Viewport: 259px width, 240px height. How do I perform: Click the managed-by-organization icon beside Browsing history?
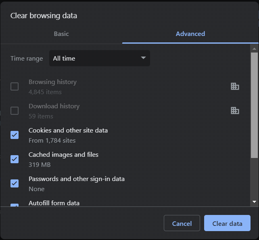click(x=235, y=86)
